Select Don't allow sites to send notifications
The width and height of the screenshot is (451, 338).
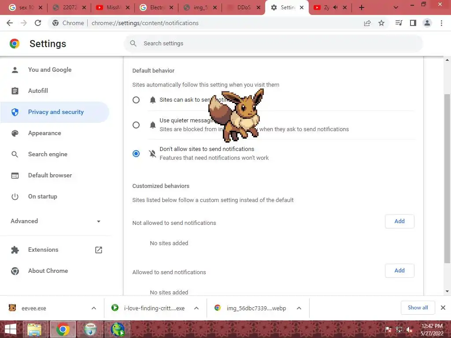point(136,154)
